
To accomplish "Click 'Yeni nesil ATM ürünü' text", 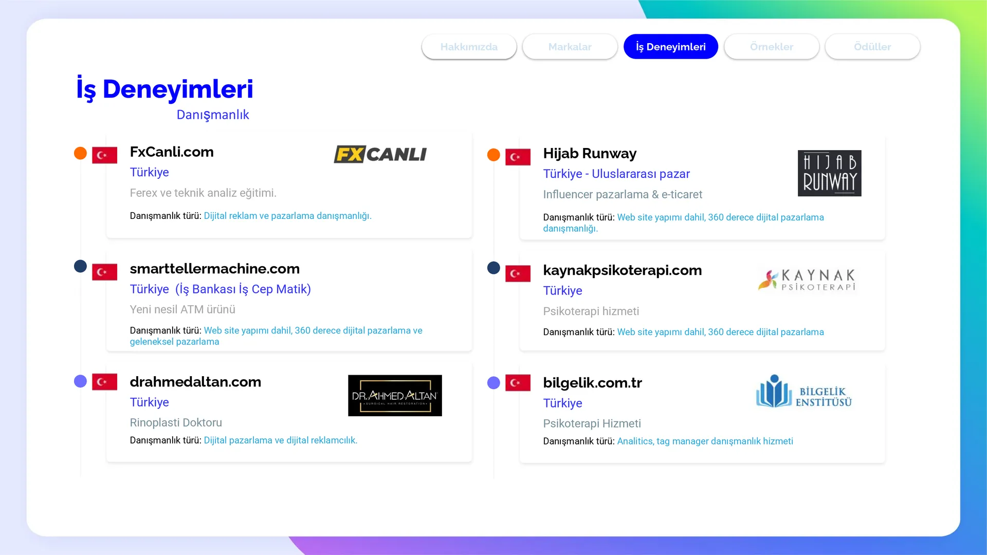I will point(182,310).
